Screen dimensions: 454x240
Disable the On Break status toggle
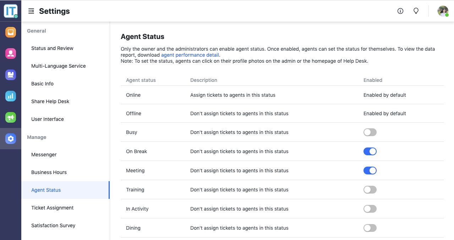pos(370,151)
